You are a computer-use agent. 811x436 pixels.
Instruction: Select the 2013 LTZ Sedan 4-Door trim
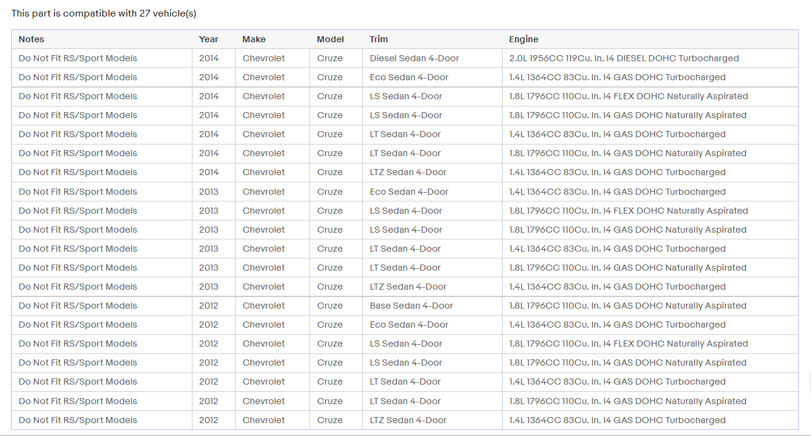coord(408,287)
